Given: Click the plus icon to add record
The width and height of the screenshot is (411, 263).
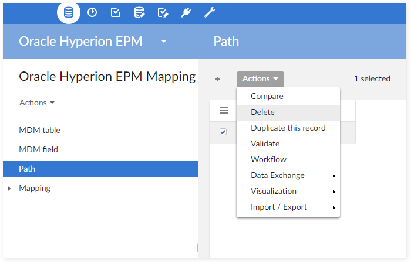Looking at the screenshot, I should tap(217, 79).
